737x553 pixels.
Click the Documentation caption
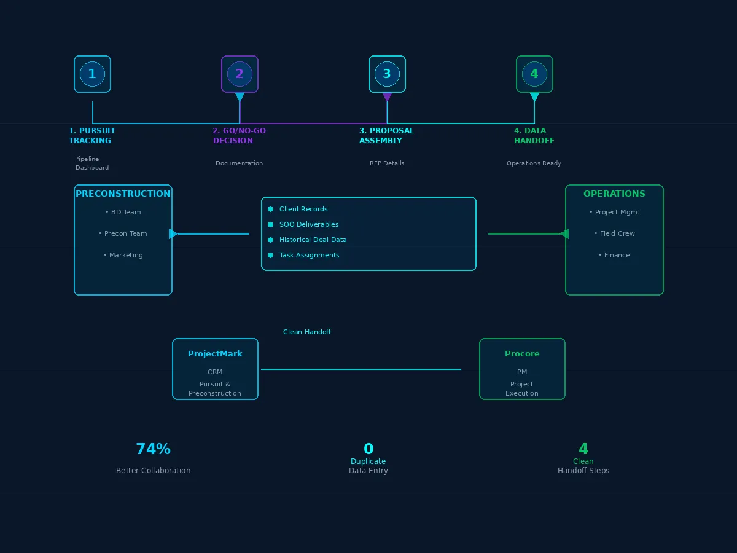coord(240,163)
